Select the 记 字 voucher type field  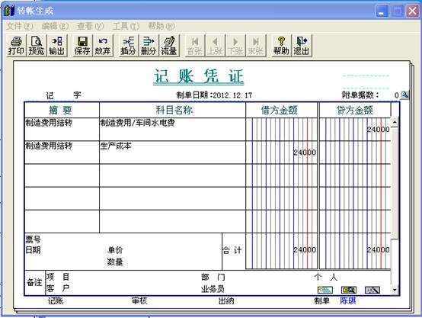pyautogui.click(x=63, y=95)
